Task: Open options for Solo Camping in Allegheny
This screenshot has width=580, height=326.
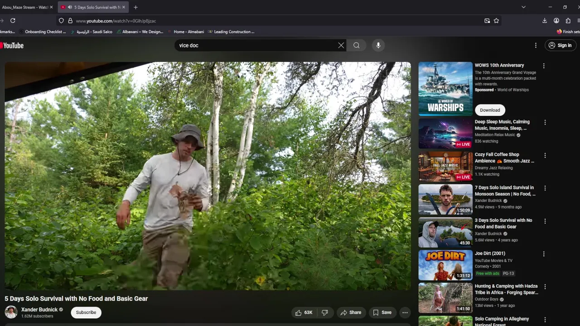Action: coord(545,320)
